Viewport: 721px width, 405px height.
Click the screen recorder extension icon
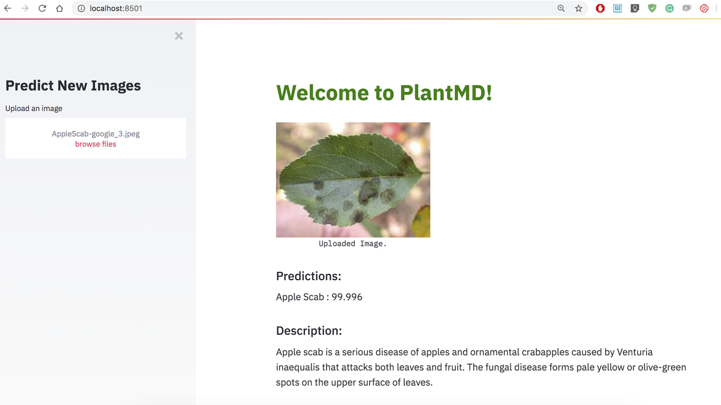687,8
